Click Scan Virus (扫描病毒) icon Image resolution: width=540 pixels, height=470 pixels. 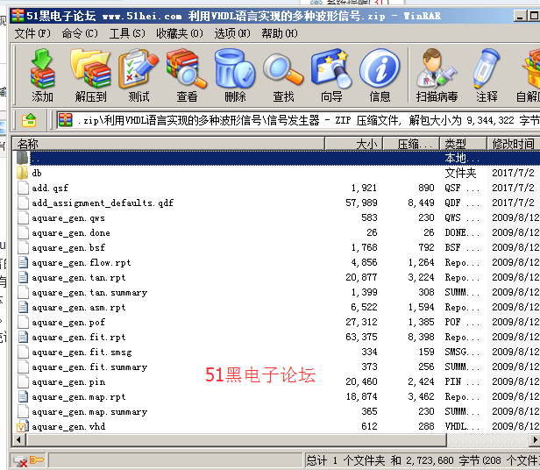pyautogui.click(x=437, y=68)
